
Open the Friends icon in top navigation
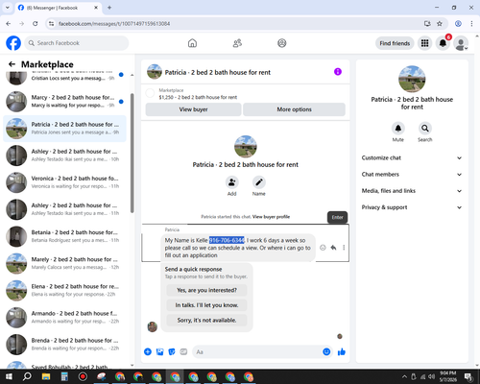coord(237,43)
